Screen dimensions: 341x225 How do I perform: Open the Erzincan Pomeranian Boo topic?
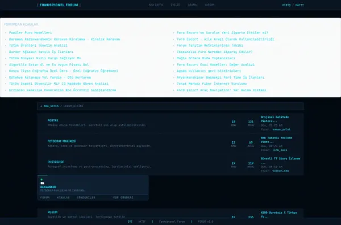pyautogui.click(x=63, y=90)
